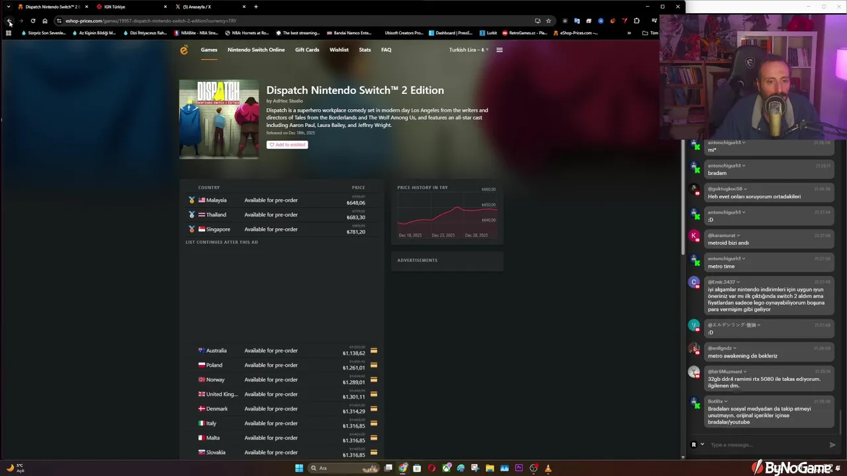Image resolution: width=847 pixels, height=476 pixels.
Task: Expand the antonchigurh1 'mi*' message options
Action: pos(744,143)
